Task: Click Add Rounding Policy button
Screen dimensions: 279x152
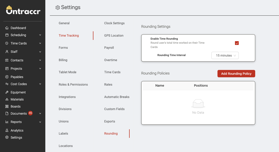Action: pyautogui.click(x=236, y=74)
